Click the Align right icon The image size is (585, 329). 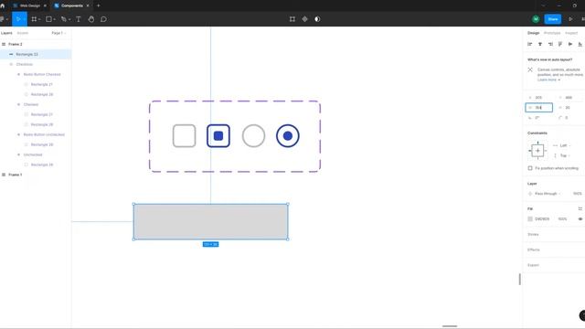(550, 44)
